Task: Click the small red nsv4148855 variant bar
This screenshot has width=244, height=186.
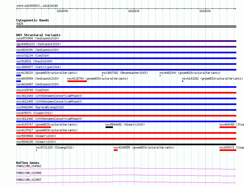Action: 116,150
